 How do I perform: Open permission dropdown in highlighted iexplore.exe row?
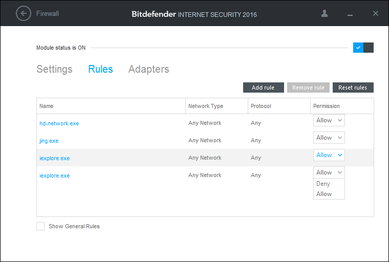(x=329, y=155)
